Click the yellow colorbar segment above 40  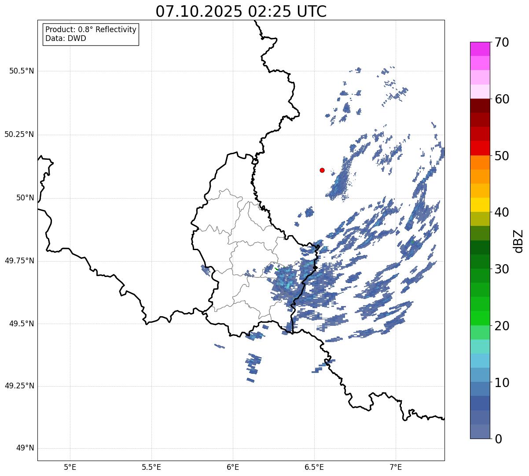(x=480, y=205)
